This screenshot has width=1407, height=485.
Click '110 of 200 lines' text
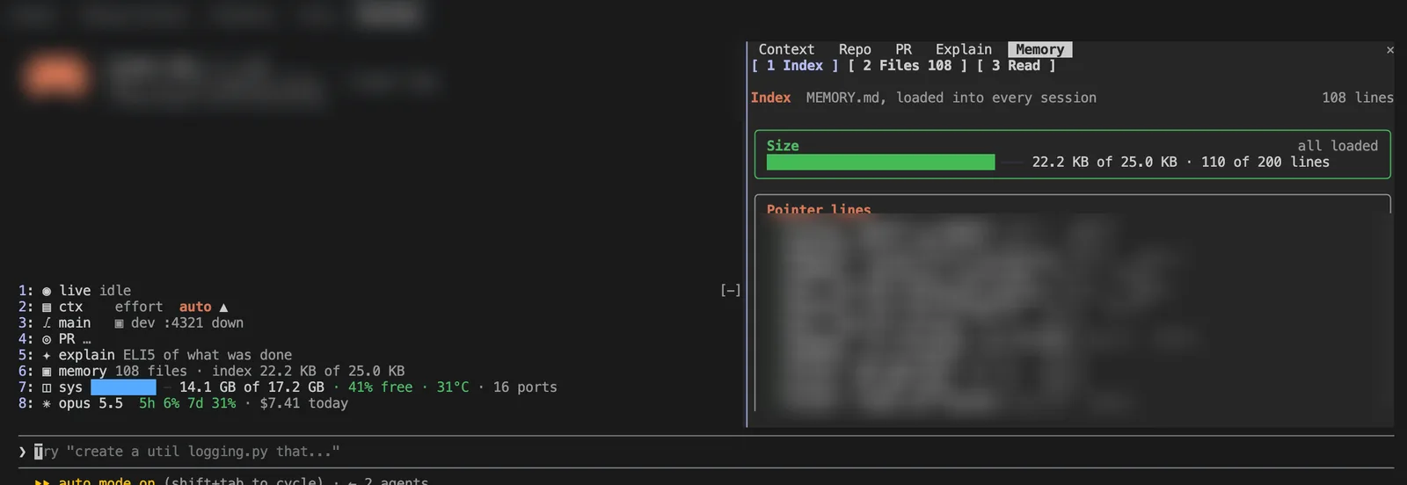click(x=1265, y=163)
